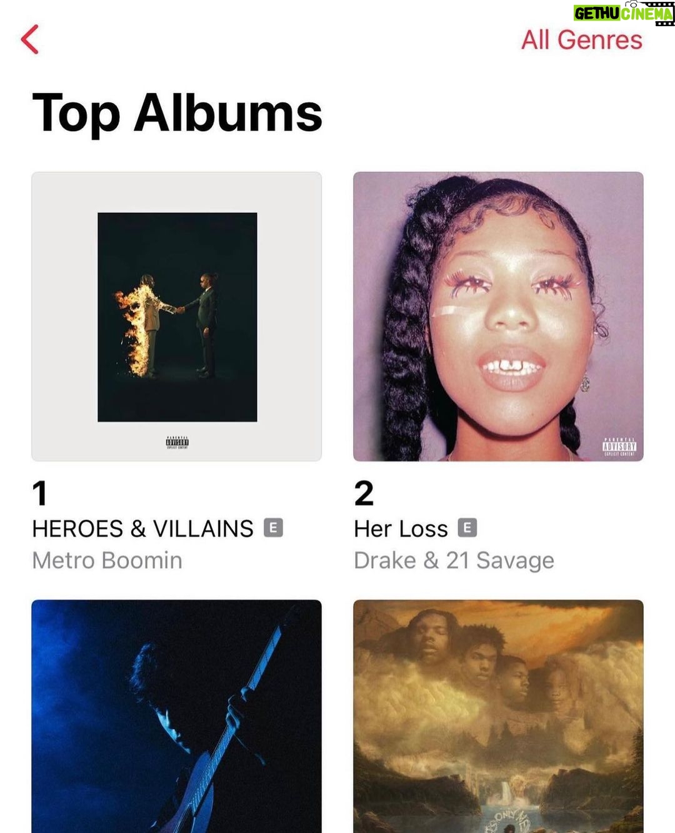The image size is (675, 833).
Task: Click explicit badge next to Her Loss
Action: 467,528
